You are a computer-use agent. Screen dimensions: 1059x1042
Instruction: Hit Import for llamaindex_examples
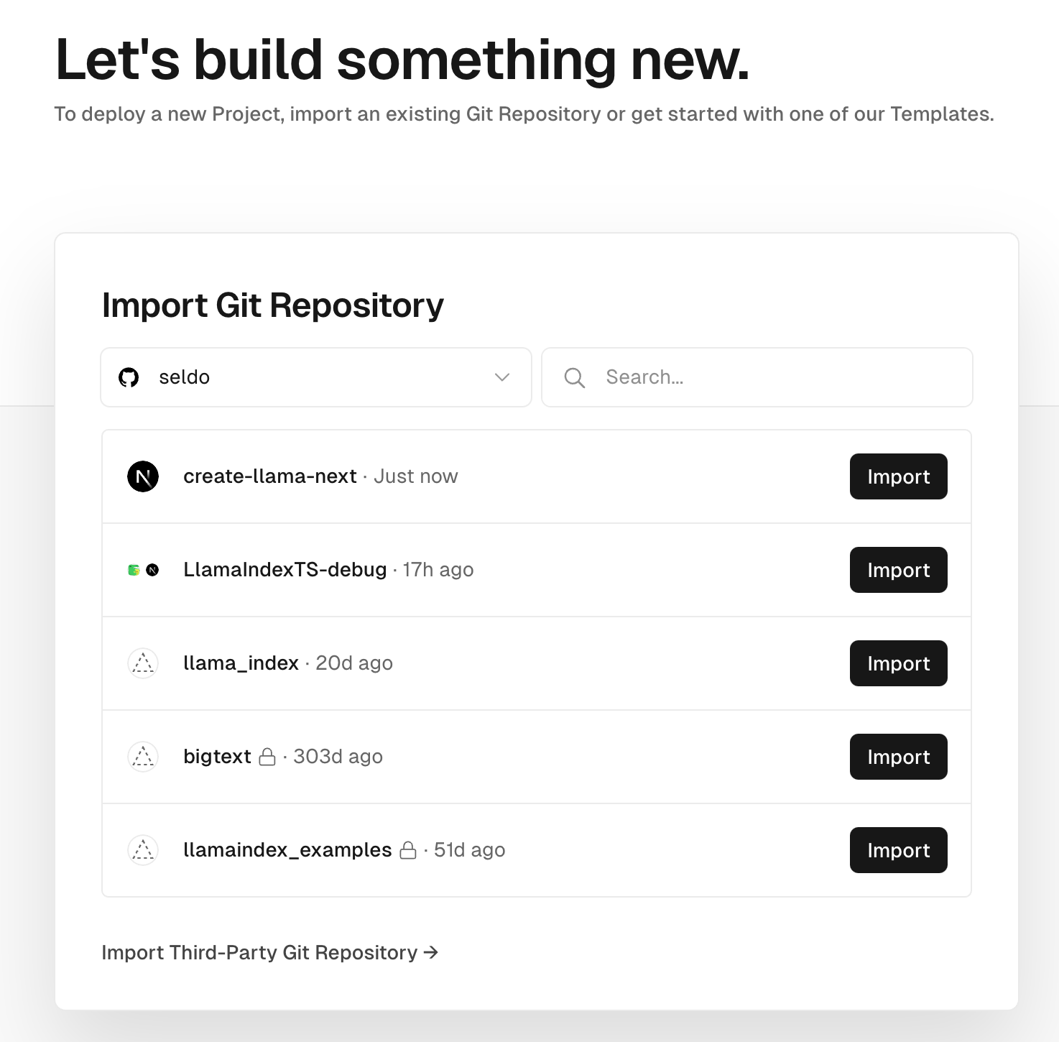pos(898,850)
